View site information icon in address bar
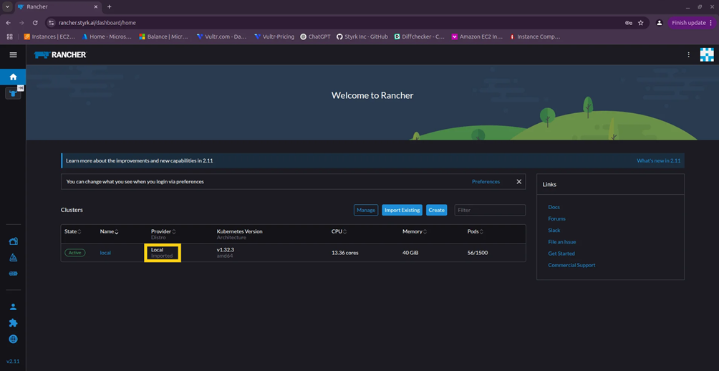 coord(52,22)
